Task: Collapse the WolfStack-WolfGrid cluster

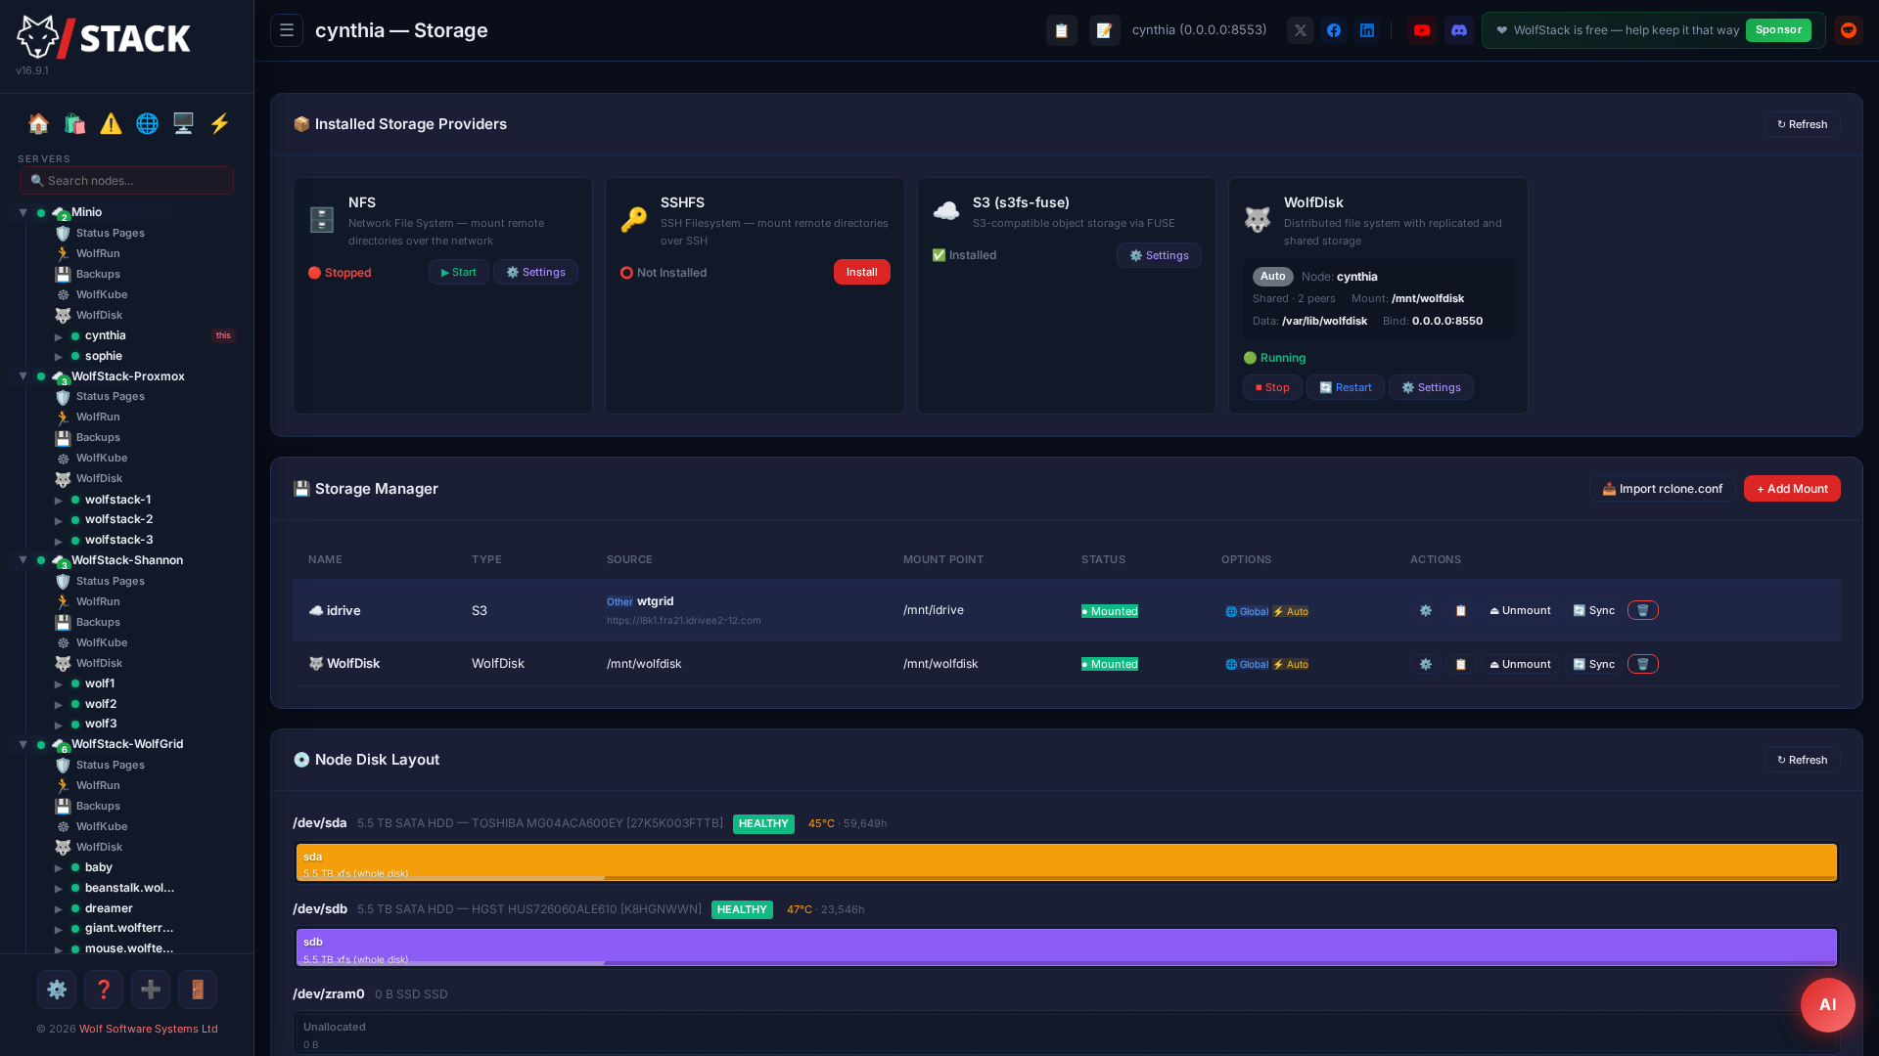Action: click(x=23, y=744)
